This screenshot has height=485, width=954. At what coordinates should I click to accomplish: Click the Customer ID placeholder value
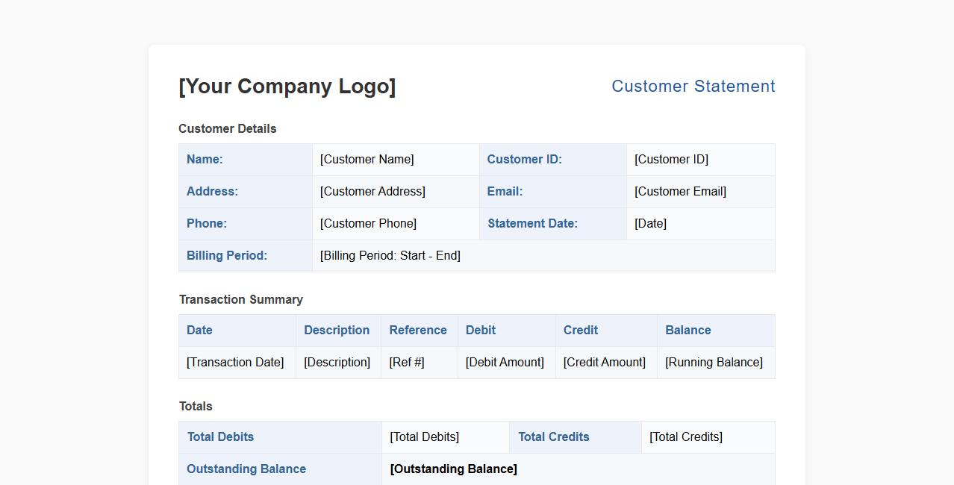(x=670, y=159)
